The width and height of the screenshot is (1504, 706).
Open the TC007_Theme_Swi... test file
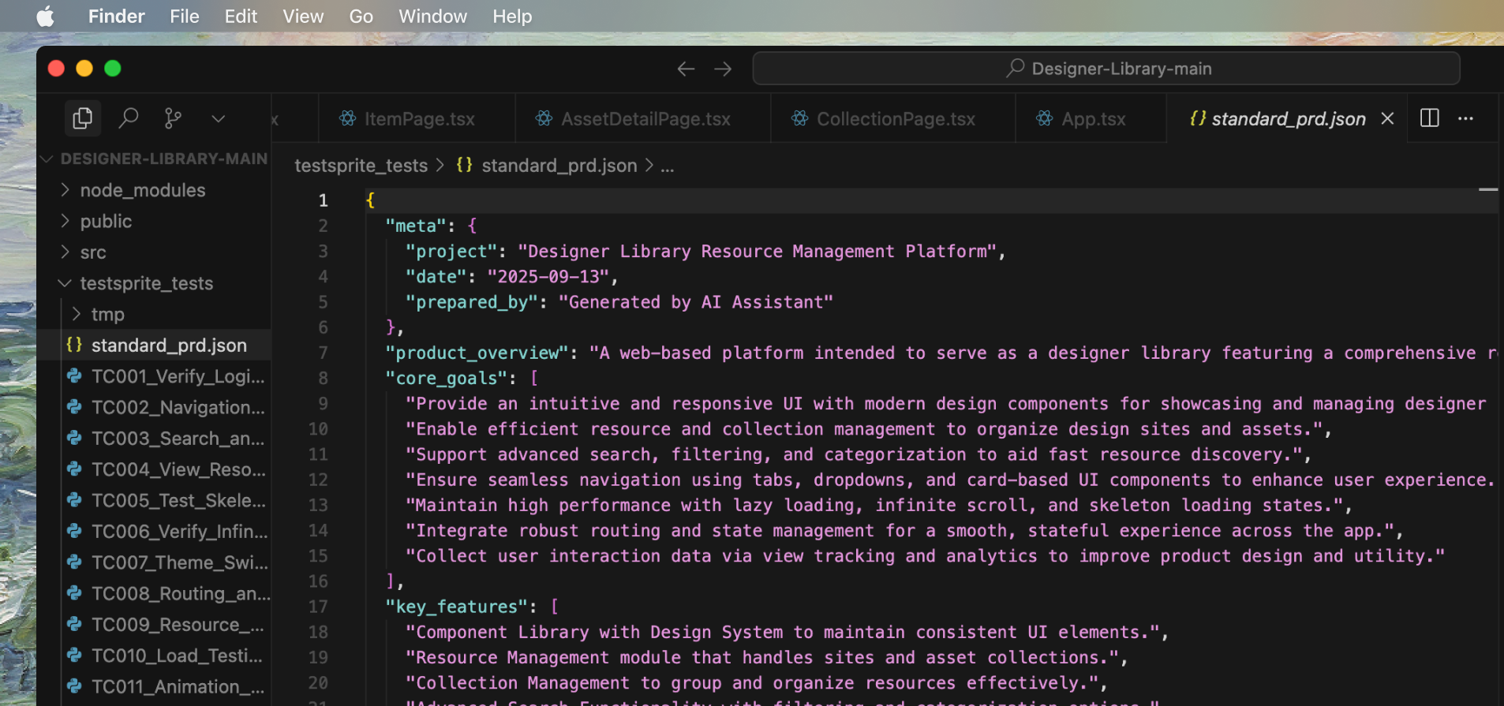point(179,562)
